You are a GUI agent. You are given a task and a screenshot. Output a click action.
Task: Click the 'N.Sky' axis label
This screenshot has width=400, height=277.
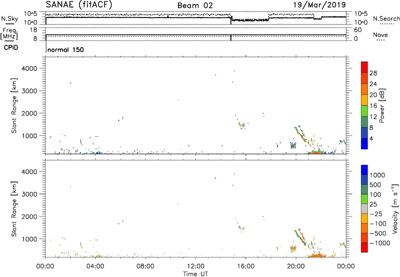9,18
